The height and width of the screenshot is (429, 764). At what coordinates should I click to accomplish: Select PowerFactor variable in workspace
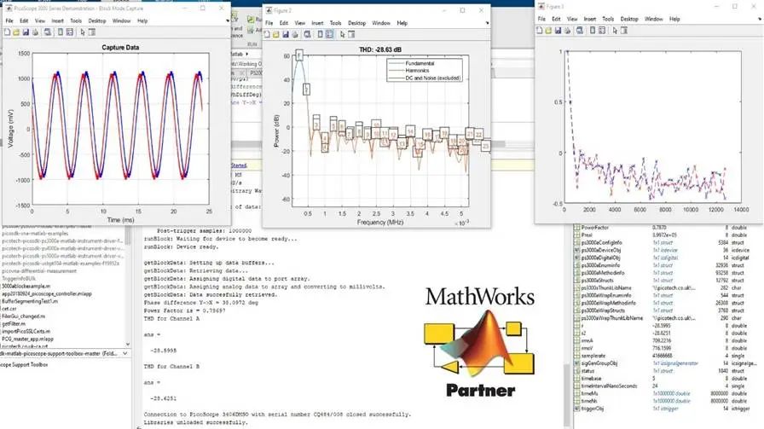click(x=595, y=227)
